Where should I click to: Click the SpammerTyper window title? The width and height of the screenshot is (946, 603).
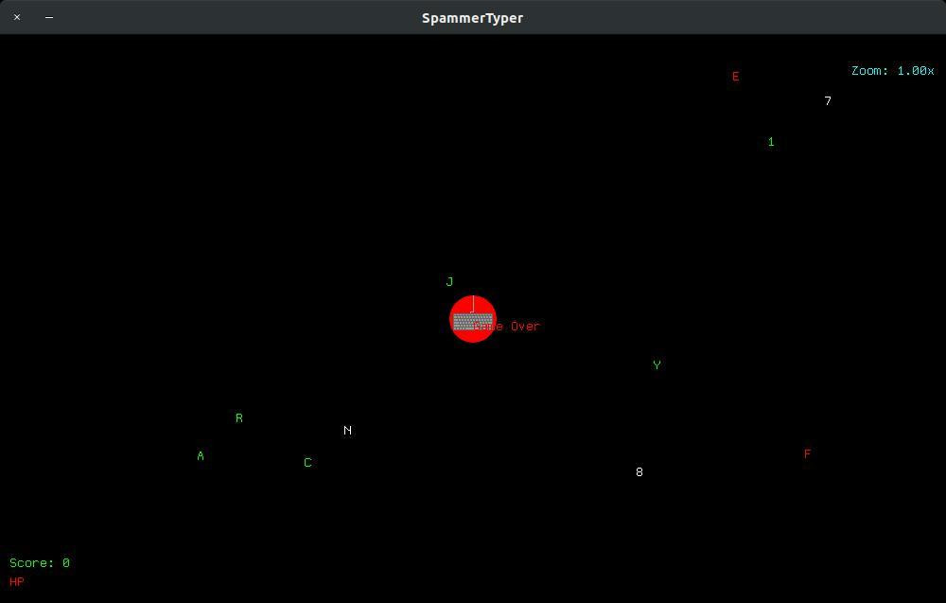point(472,18)
